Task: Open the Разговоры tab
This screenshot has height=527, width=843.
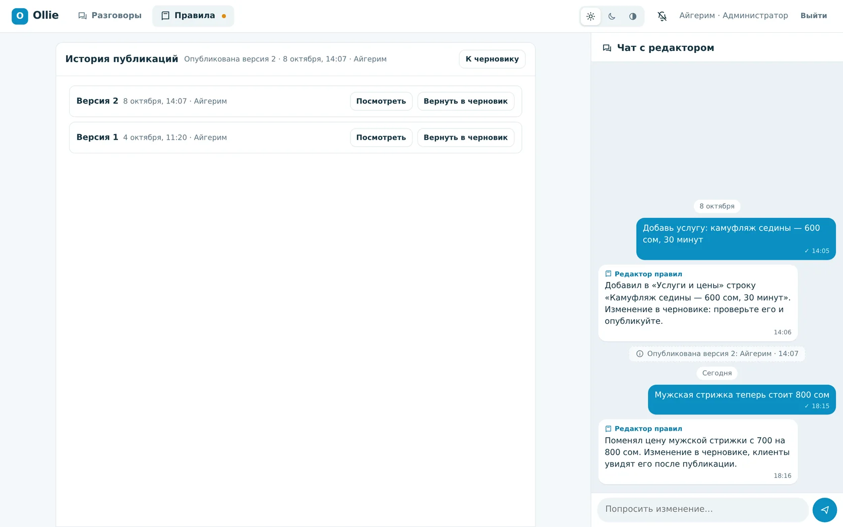Action: (110, 16)
